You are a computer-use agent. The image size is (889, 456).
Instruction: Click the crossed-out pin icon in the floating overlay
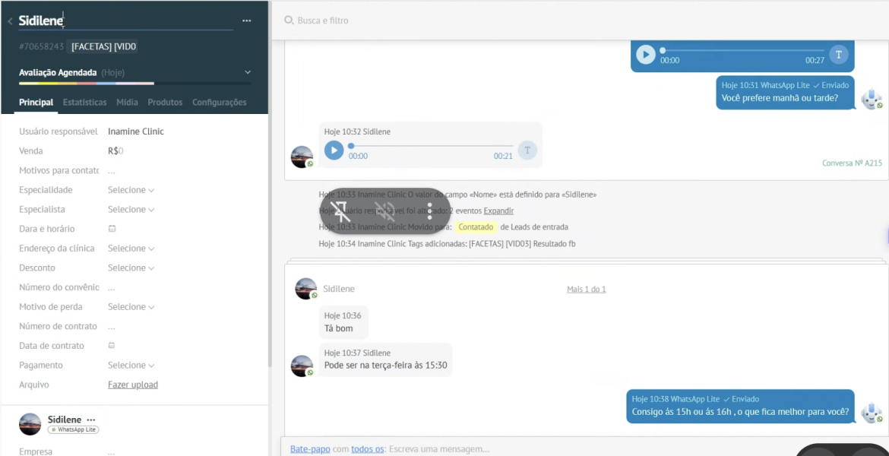click(341, 211)
